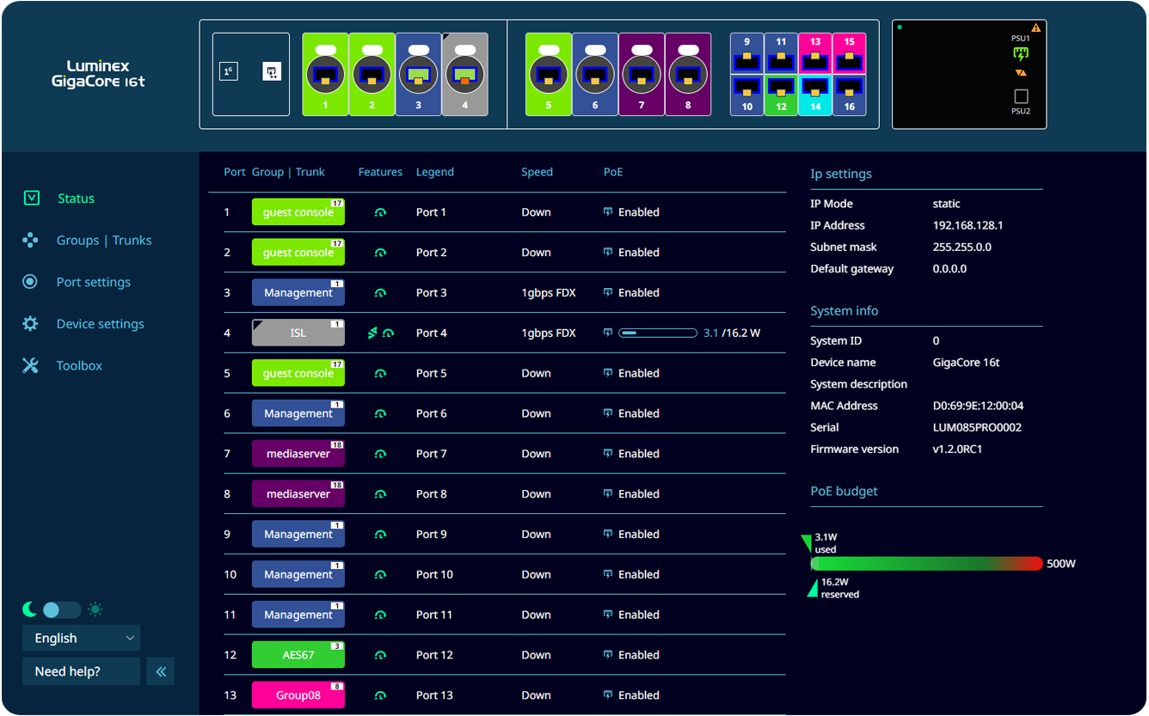Collapse the sidebar with double chevron
Image resolution: width=1149 pixels, height=716 pixels.
click(x=161, y=671)
